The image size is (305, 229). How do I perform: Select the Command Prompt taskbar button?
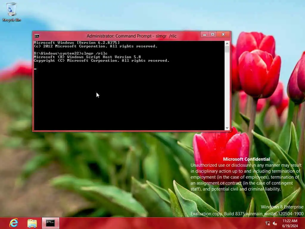coord(51,223)
